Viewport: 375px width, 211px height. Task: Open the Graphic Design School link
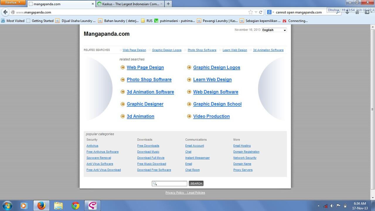click(x=217, y=104)
